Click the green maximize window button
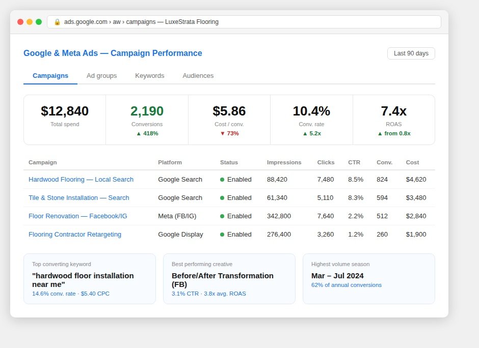 pos(39,22)
